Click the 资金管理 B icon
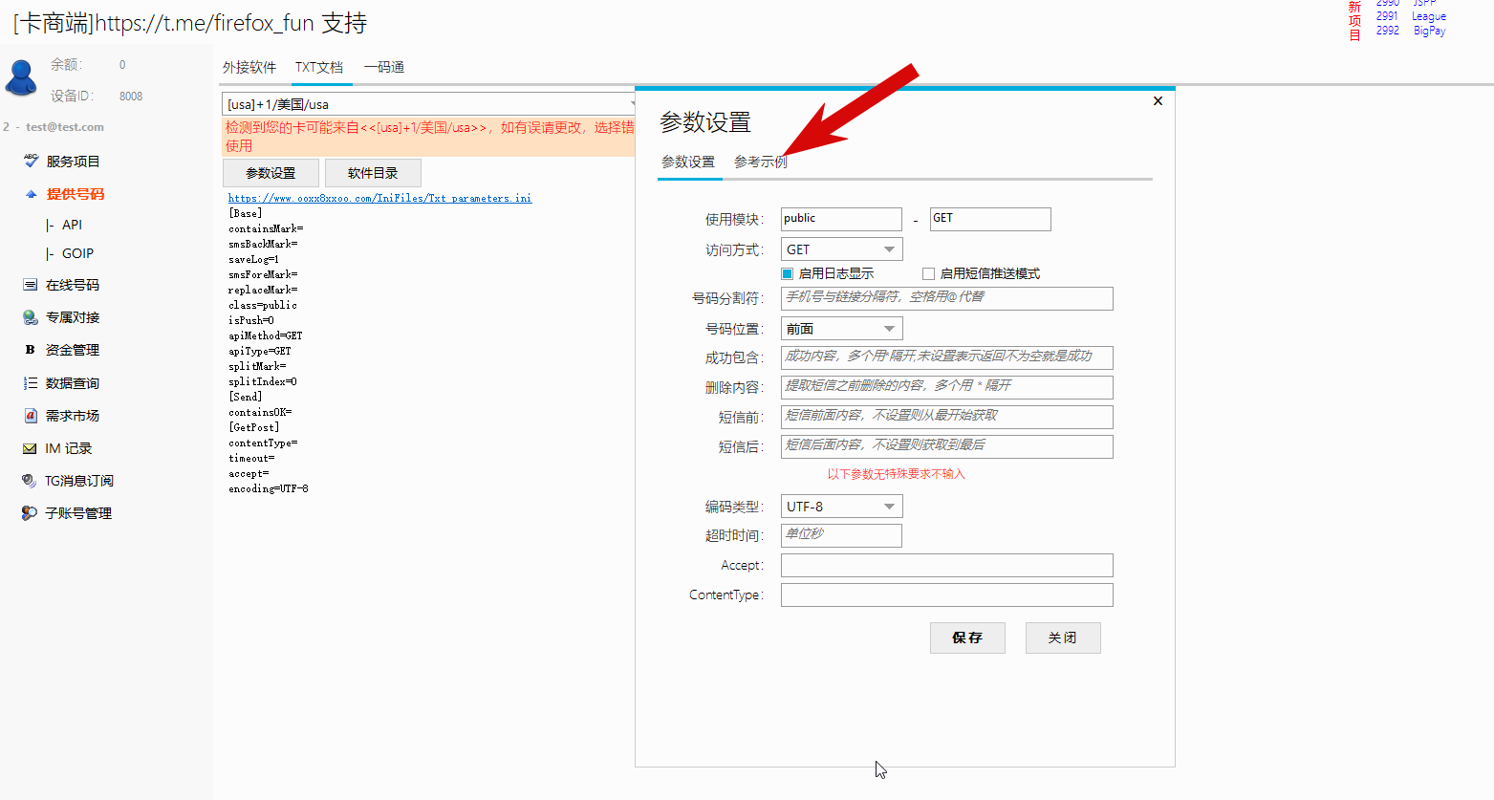The image size is (1494, 800). click(30, 350)
